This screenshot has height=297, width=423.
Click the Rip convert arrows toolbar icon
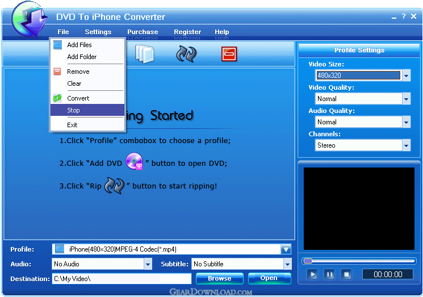186,54
